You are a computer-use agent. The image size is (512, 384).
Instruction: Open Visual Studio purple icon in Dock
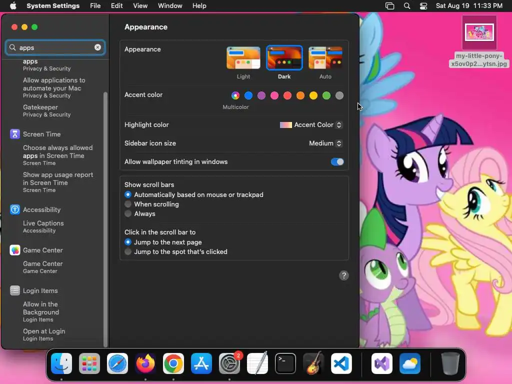[382, 363]
